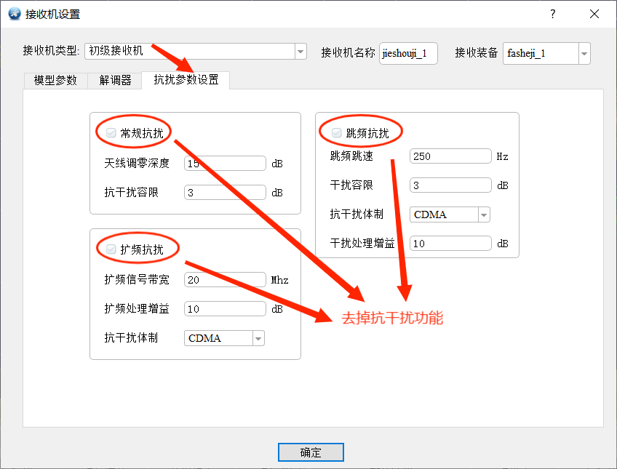Click the 接收装备 label

coord(477,52)
